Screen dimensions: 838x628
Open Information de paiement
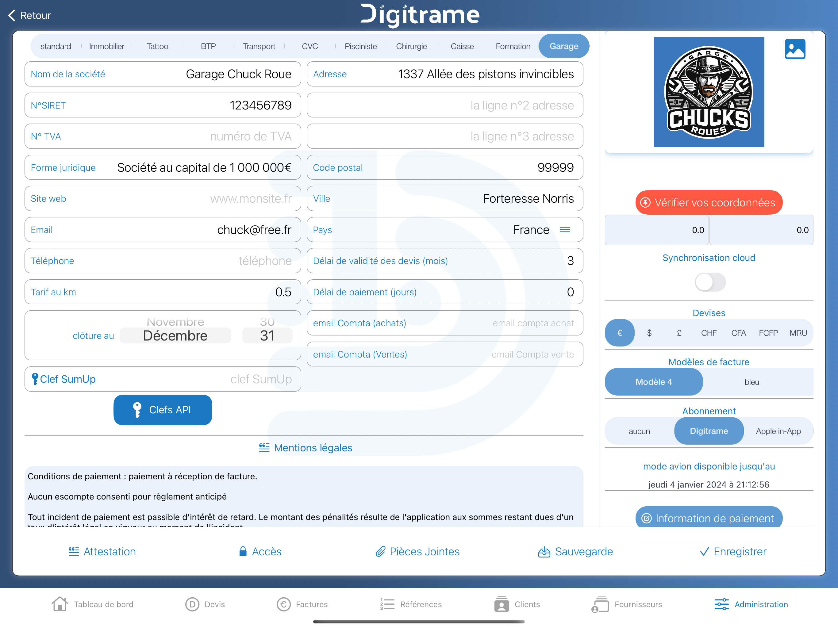[x=709, y=517]
